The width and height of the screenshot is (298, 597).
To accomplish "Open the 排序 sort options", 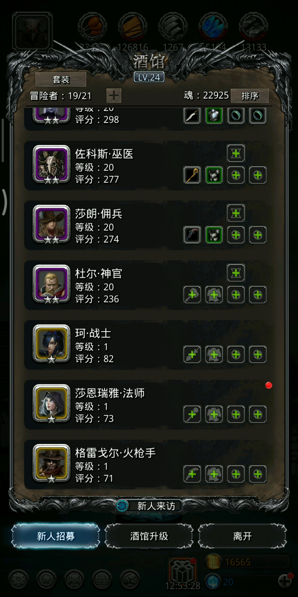I will click(250, 96).
